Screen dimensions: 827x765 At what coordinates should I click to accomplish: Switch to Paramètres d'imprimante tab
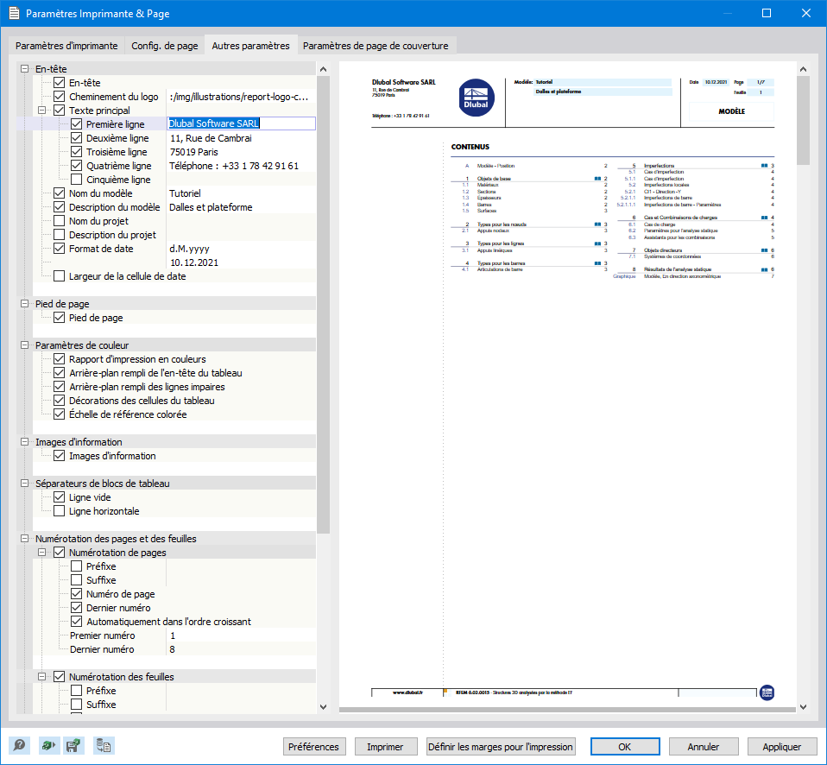pyautogui.click(x=66, y=46)
